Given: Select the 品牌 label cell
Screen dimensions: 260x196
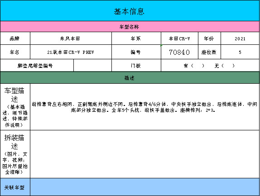Looking at the screenshot, I should click(x=15, y=38).
